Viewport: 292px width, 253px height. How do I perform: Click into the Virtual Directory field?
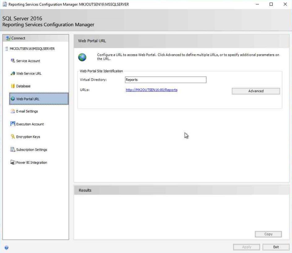point(165,80)
